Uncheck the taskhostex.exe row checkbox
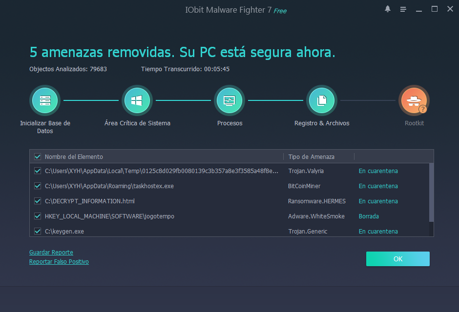This screenshot has height=312, width=459. click(x=38, y=186)
